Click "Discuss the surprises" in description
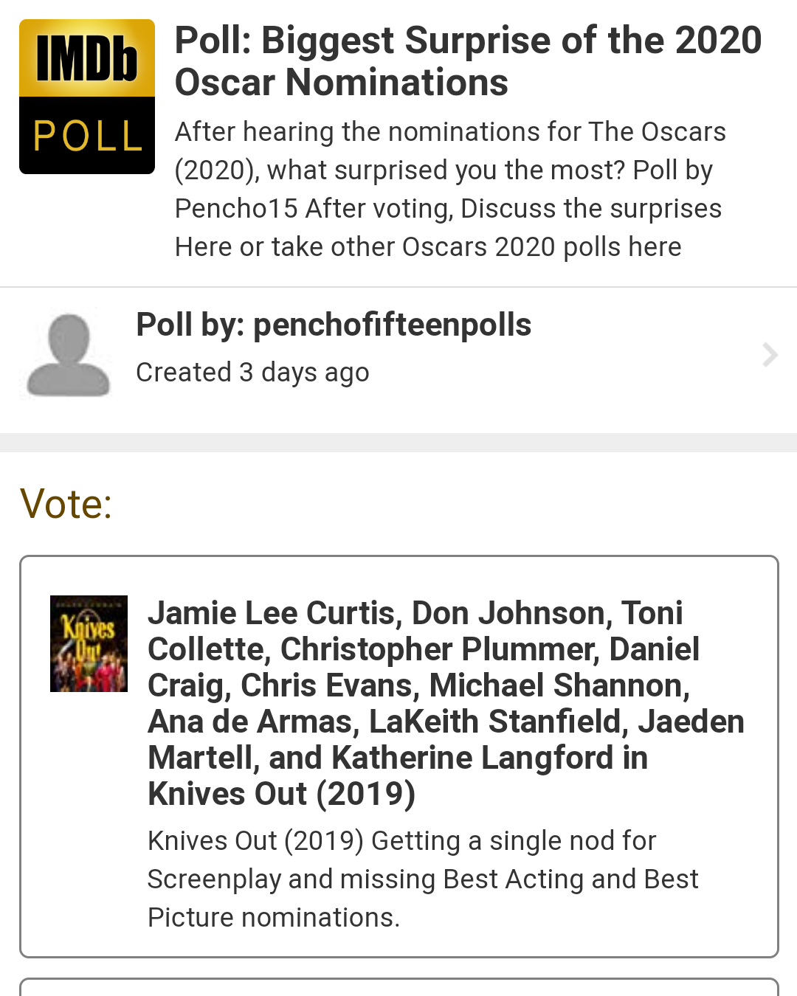 click(x=590, y=209)
